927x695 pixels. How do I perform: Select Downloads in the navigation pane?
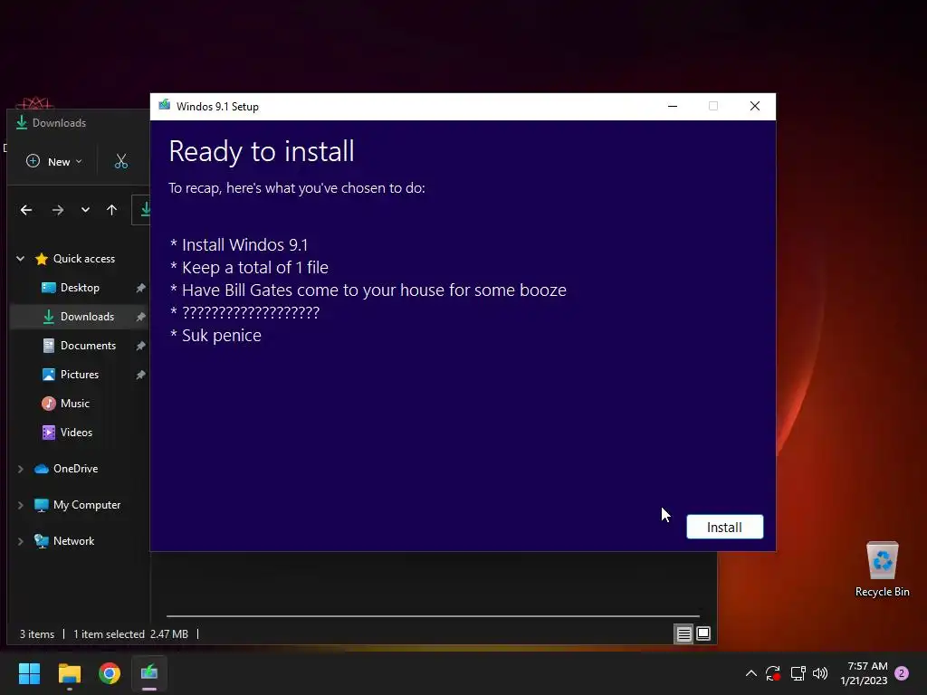click(x=80, y=316)
